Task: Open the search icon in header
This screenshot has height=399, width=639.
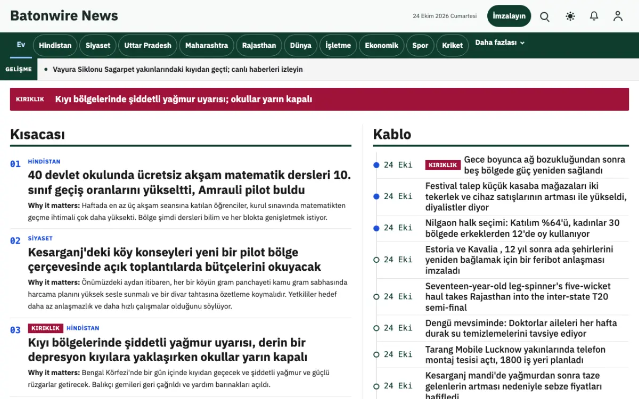Action: (545, 16)
